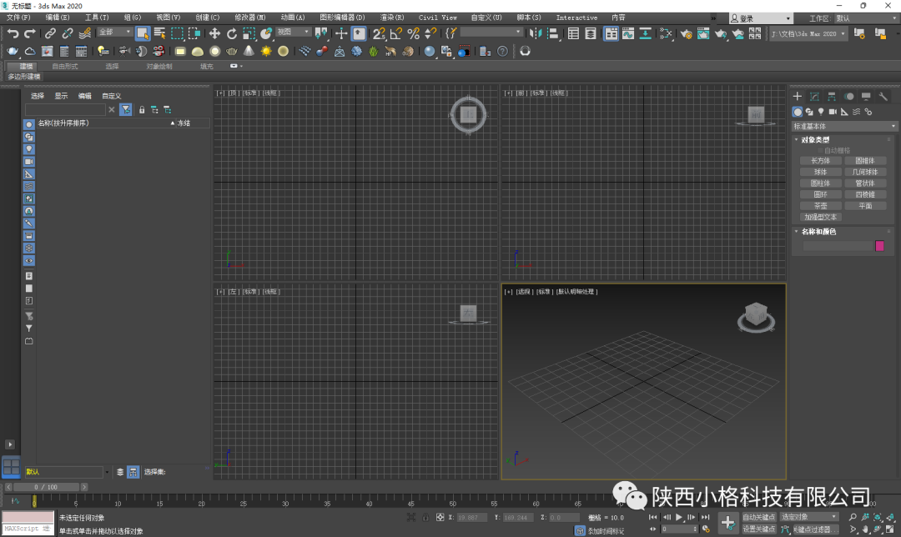Image resolution: width=901 pixels, height=537 pixels.
Task: Switch to the Cameras creation category icon
Action: [x=832, y=112]
